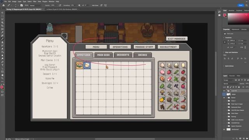Click the Share button
This screenshot has height=140, width=249.
click(x=241, y=5)
